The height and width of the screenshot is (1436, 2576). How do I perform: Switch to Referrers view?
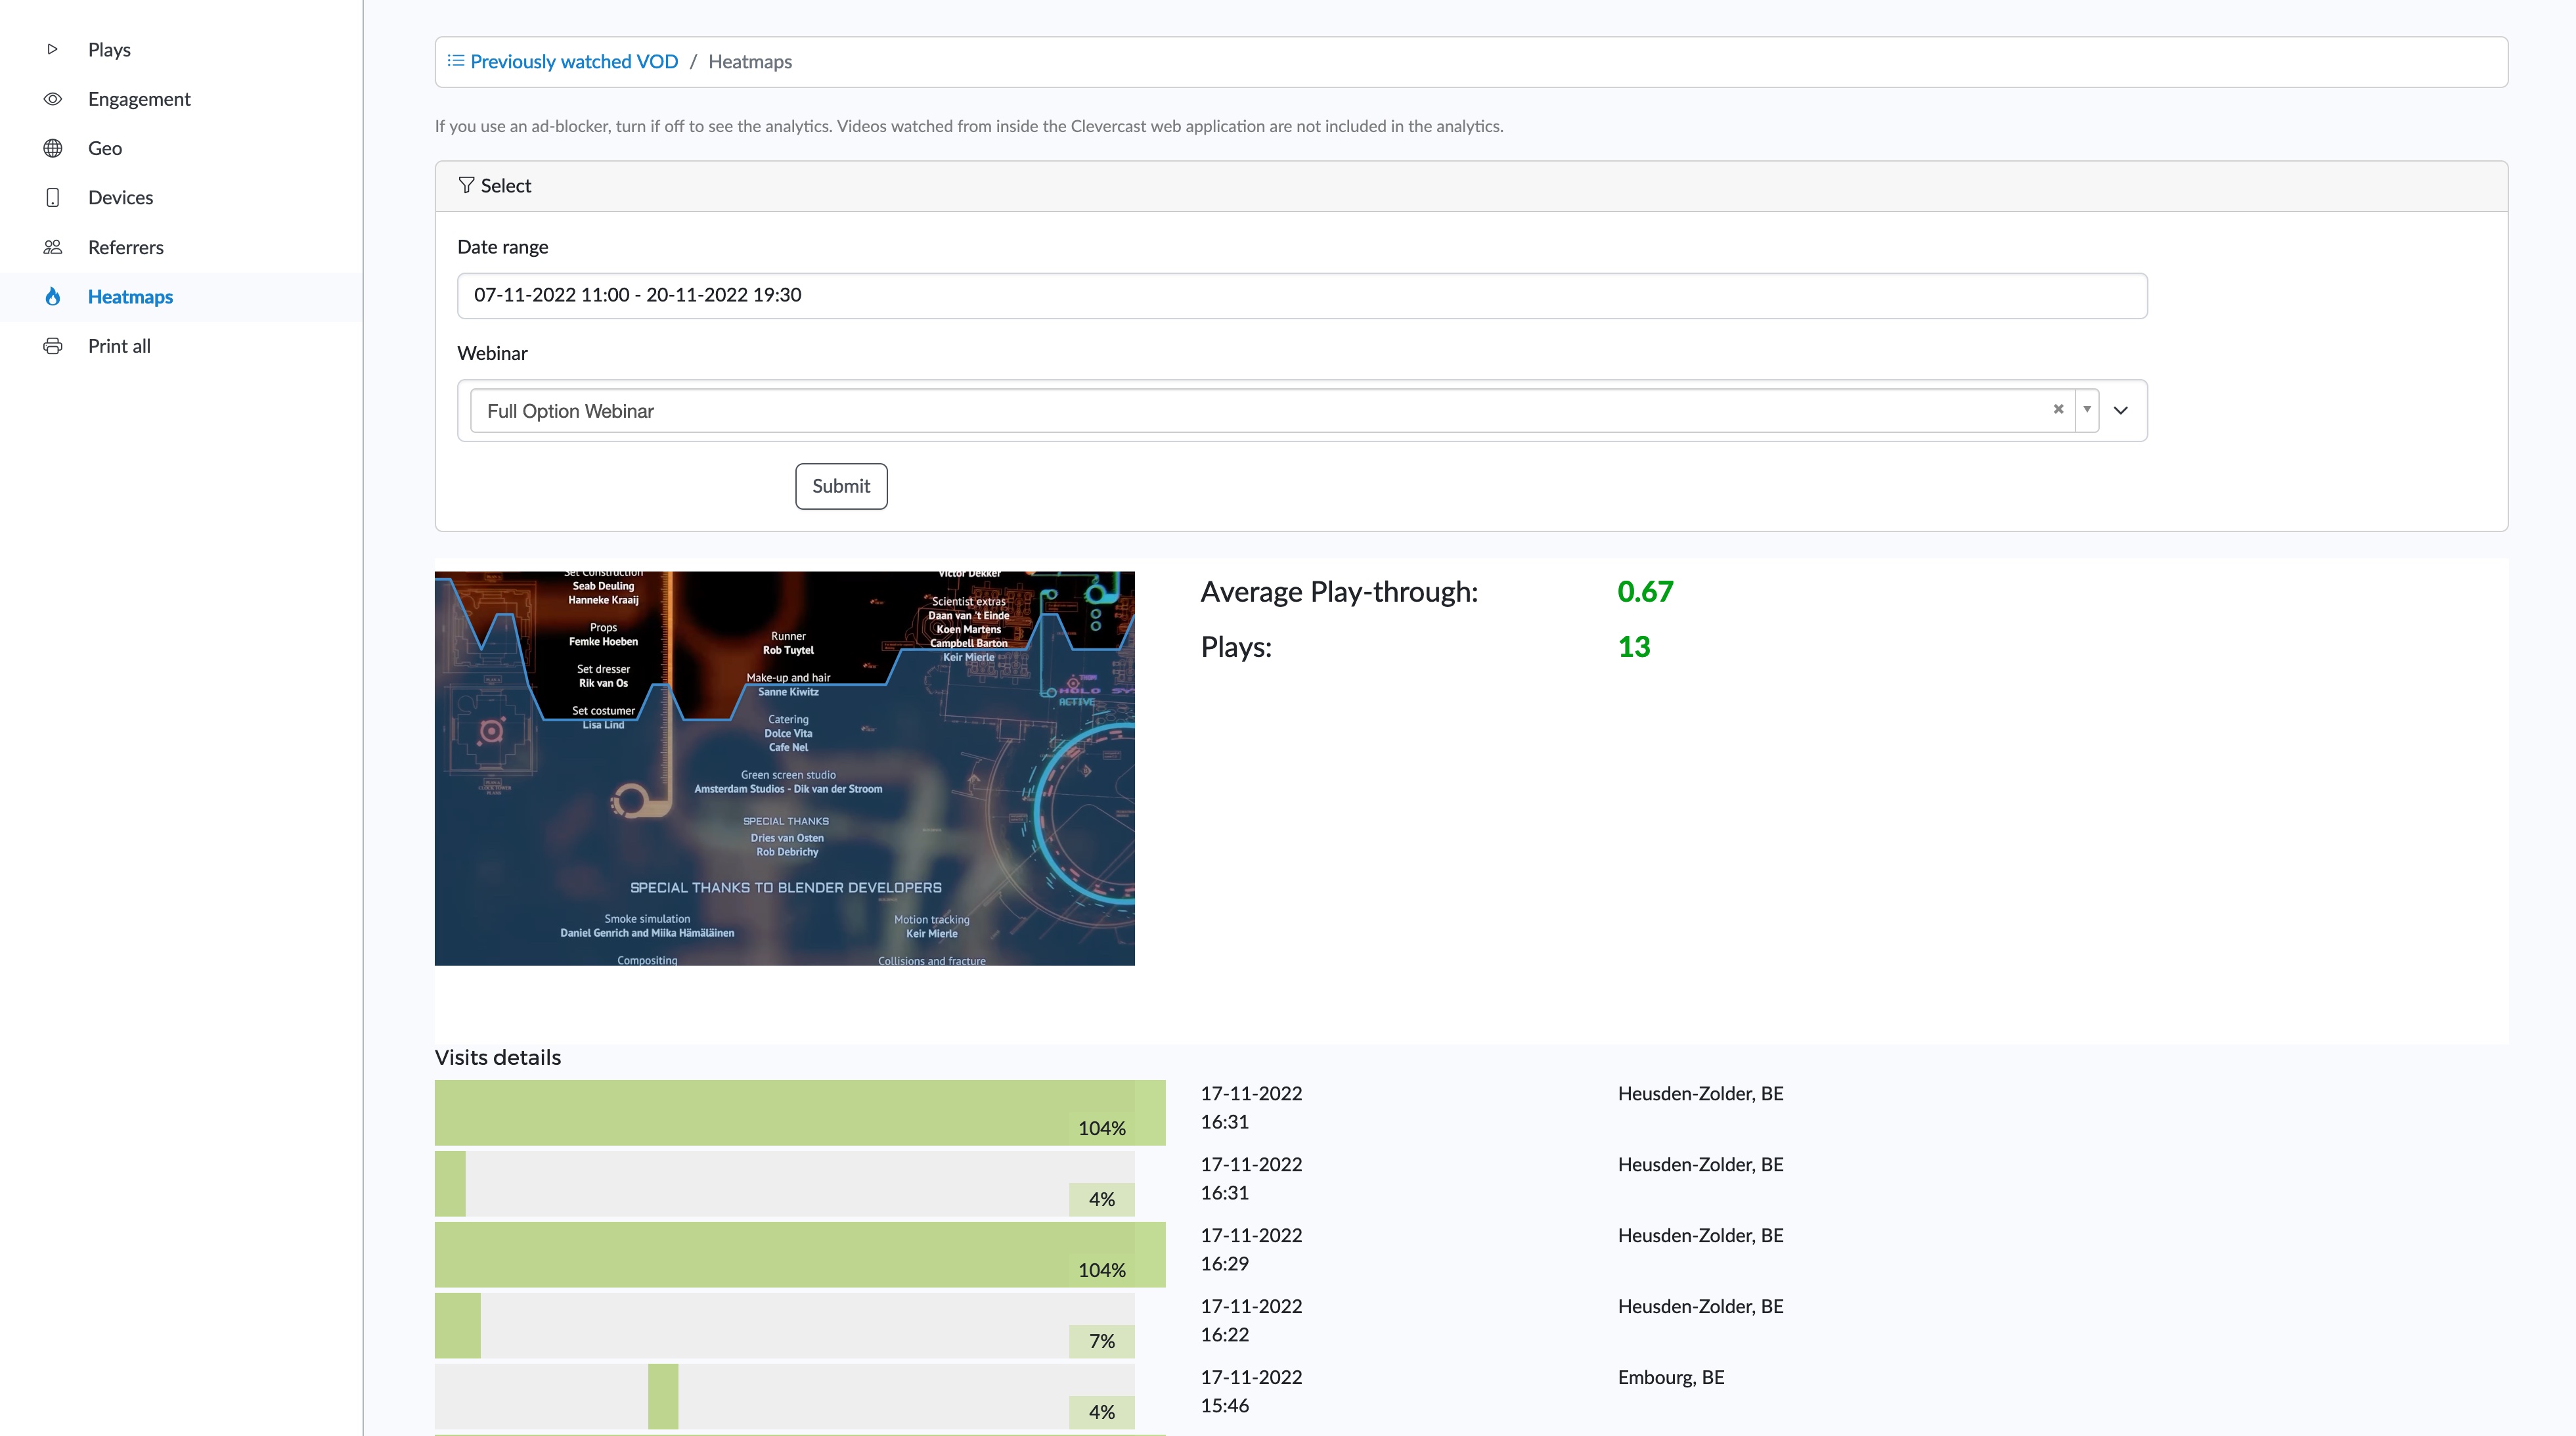tap(125, 247)
